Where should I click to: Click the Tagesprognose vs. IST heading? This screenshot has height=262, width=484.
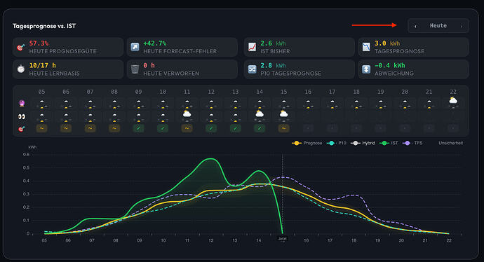44,26
